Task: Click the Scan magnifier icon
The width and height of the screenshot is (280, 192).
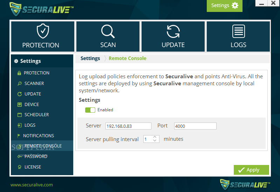Action: point(108,31)
